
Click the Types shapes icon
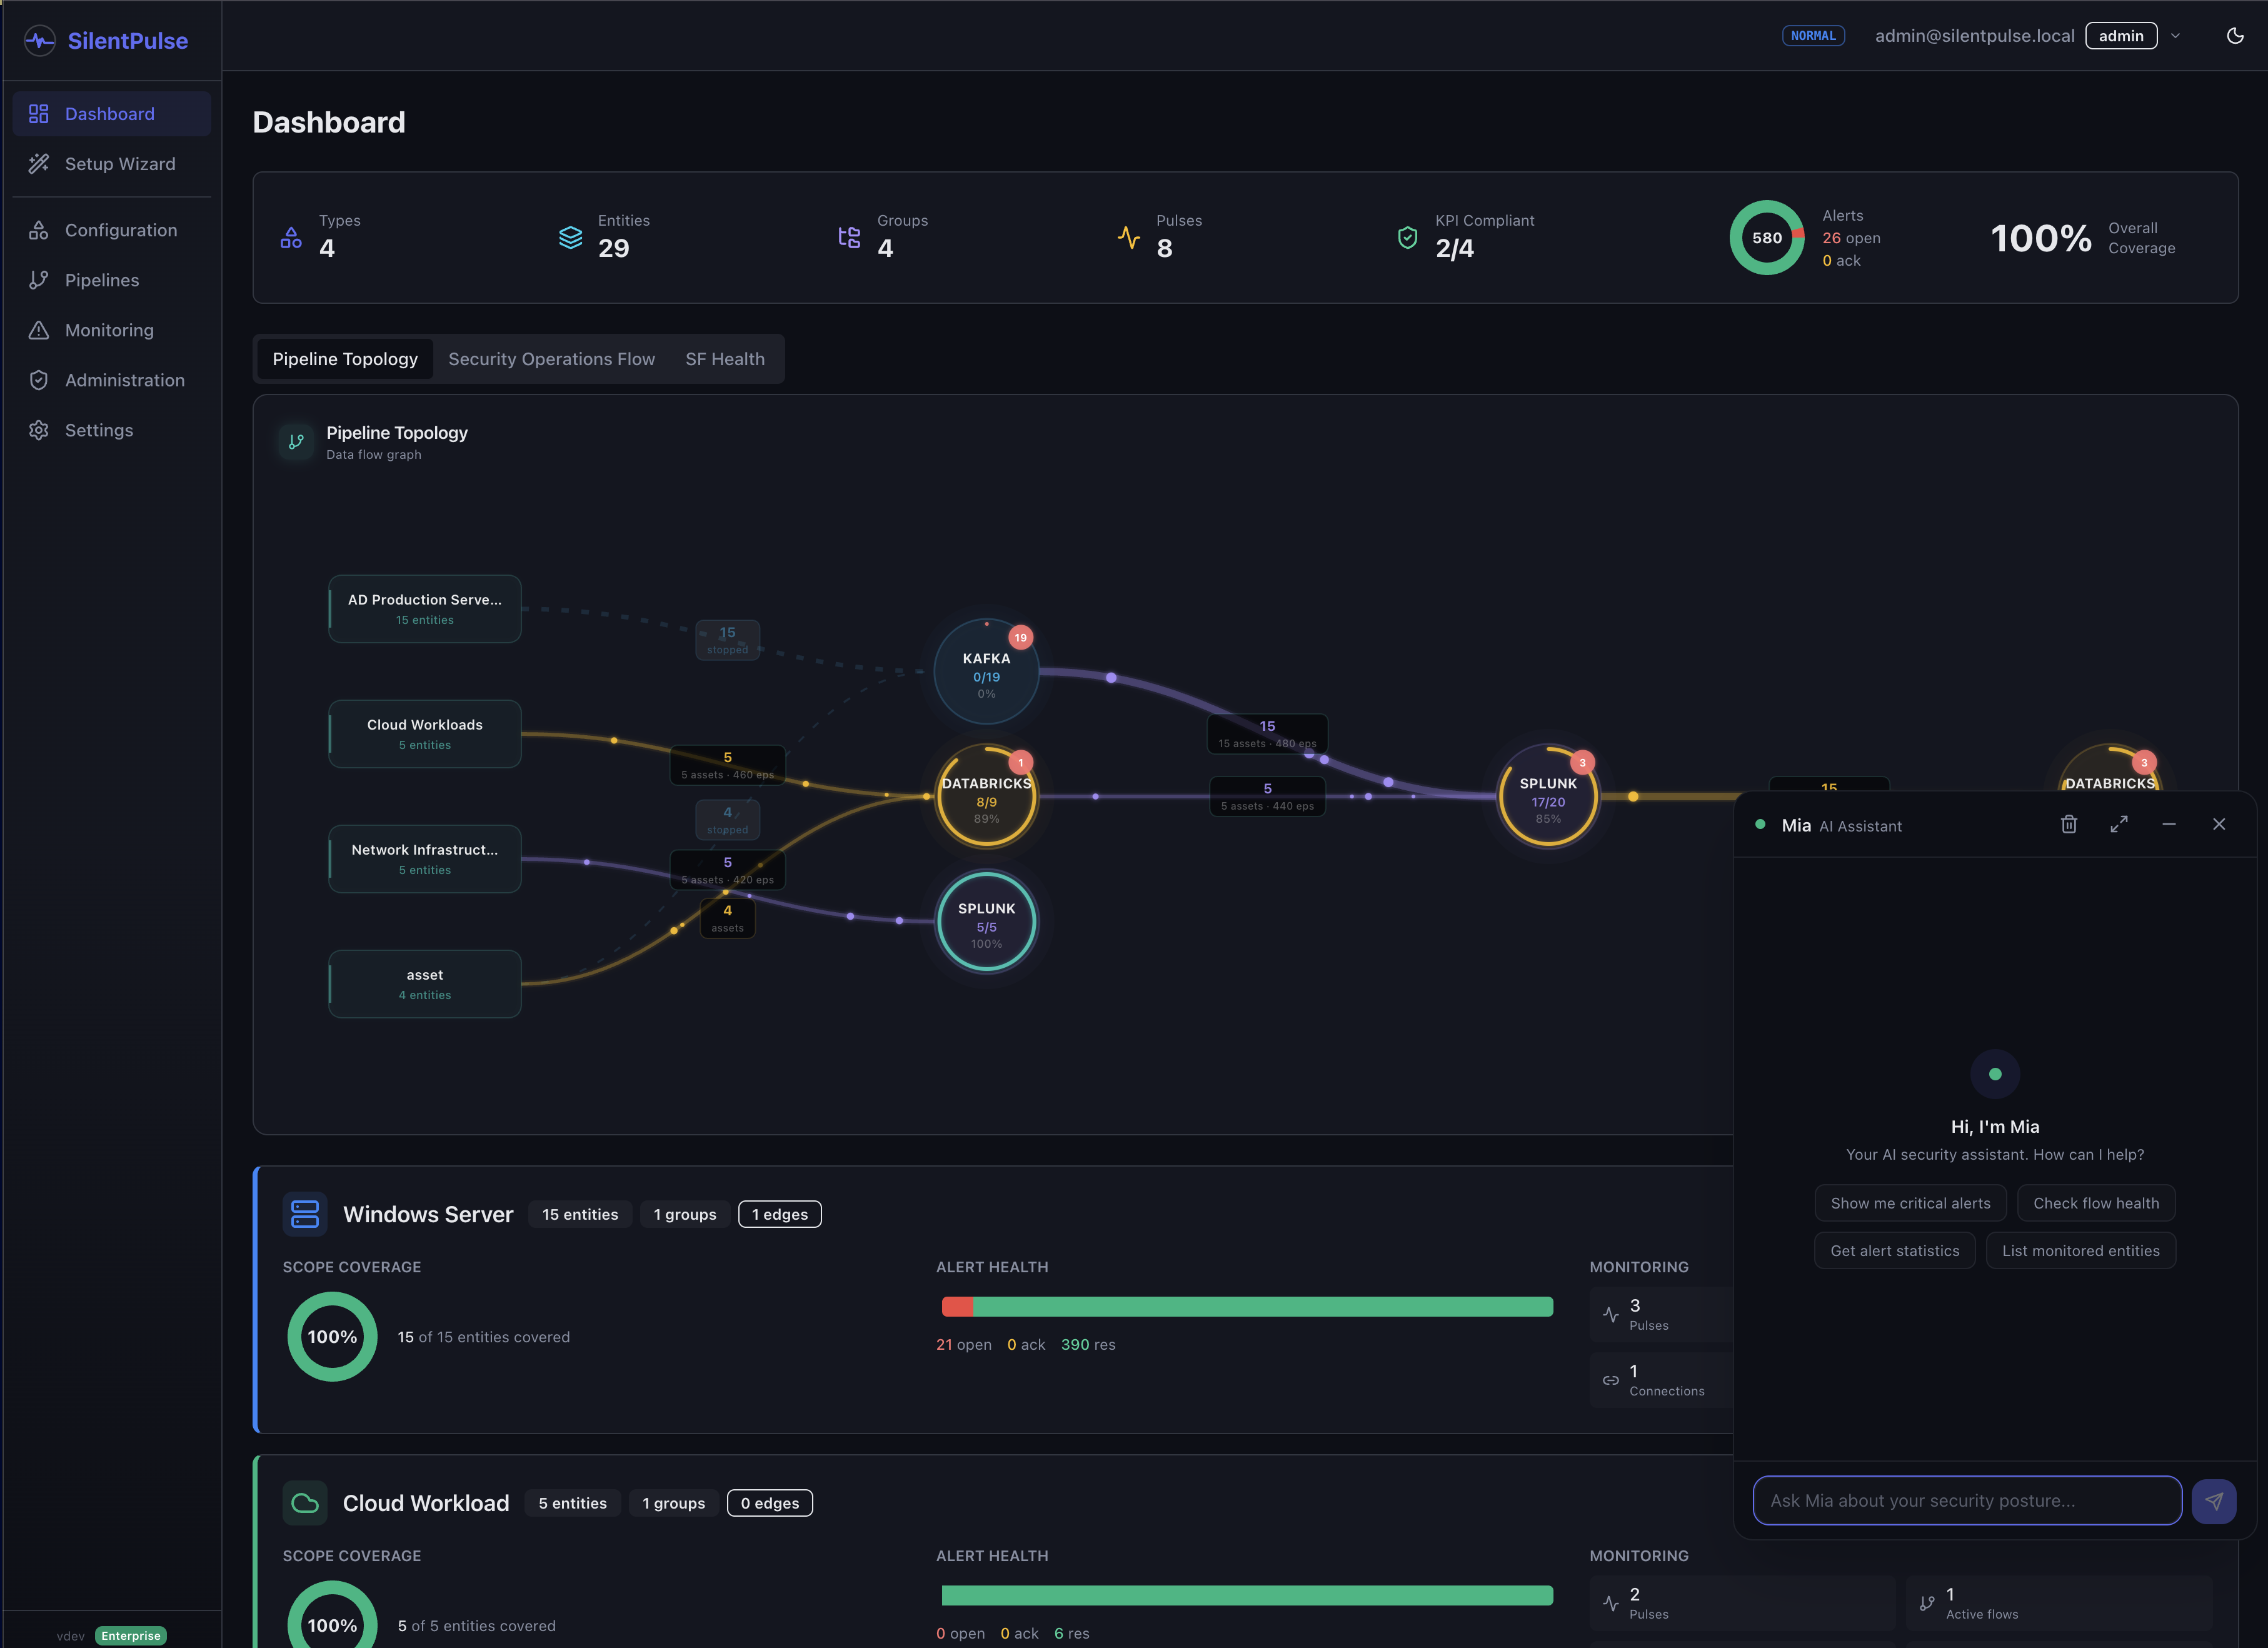point(291,238)
